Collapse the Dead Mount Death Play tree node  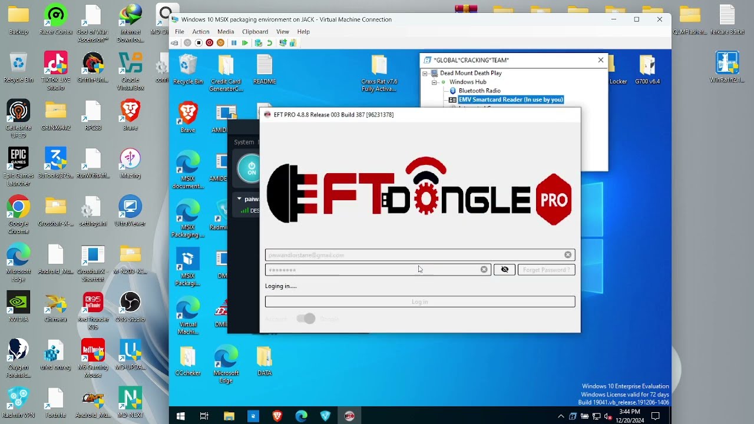[425, 74]
